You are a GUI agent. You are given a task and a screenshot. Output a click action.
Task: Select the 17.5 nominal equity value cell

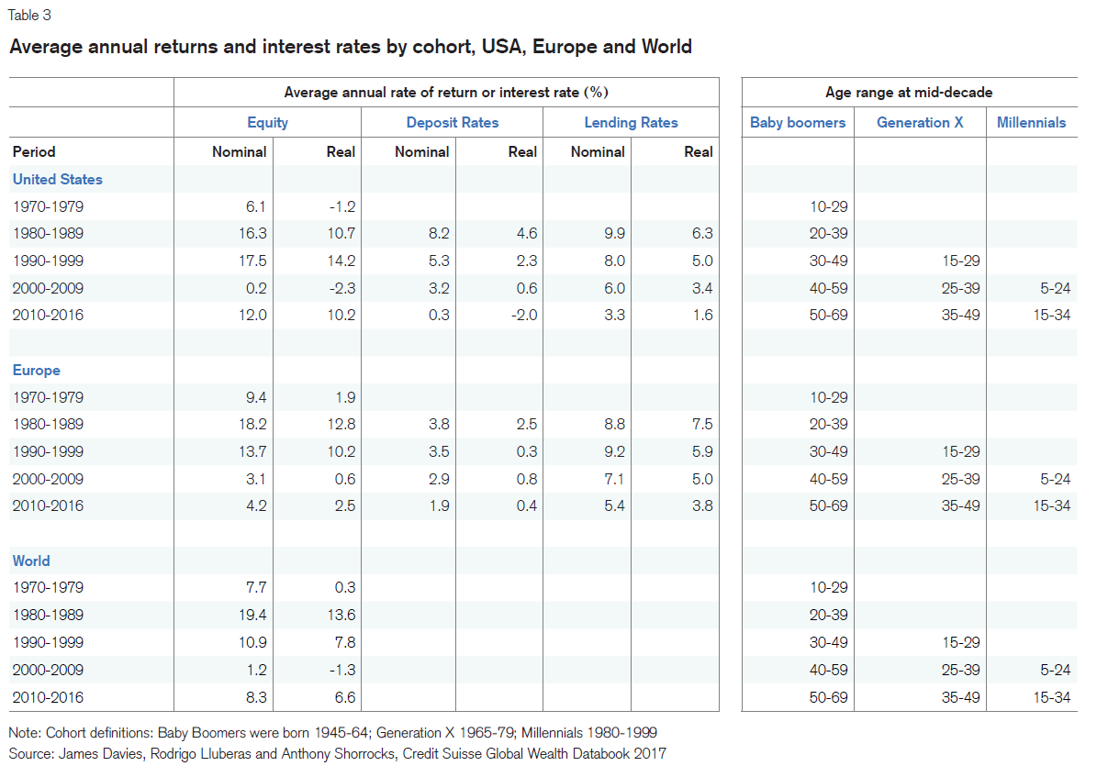coord(251,261)
